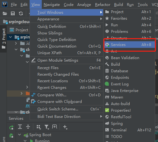Screen dimensions: 158x142
Task: Click srpingcloud breadcrumb in navigation bar
Action: point(17,22)
